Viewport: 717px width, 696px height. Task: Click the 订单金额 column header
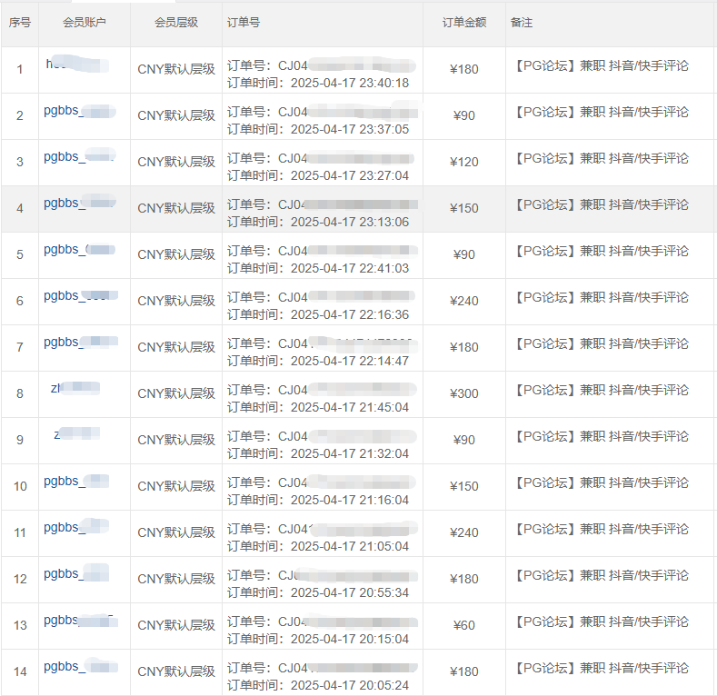(x=463, y=23)
